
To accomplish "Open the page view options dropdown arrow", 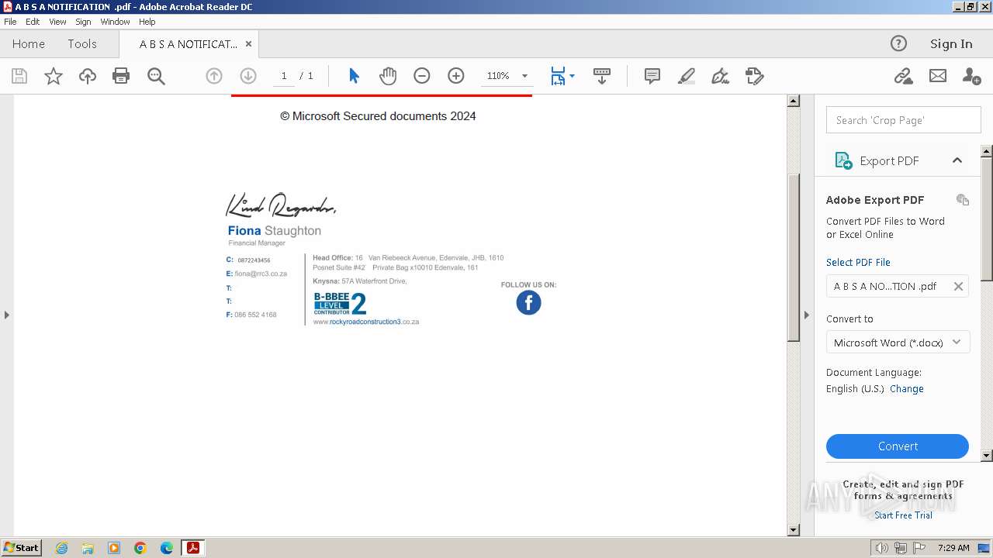I will click(x=573, y=76).
